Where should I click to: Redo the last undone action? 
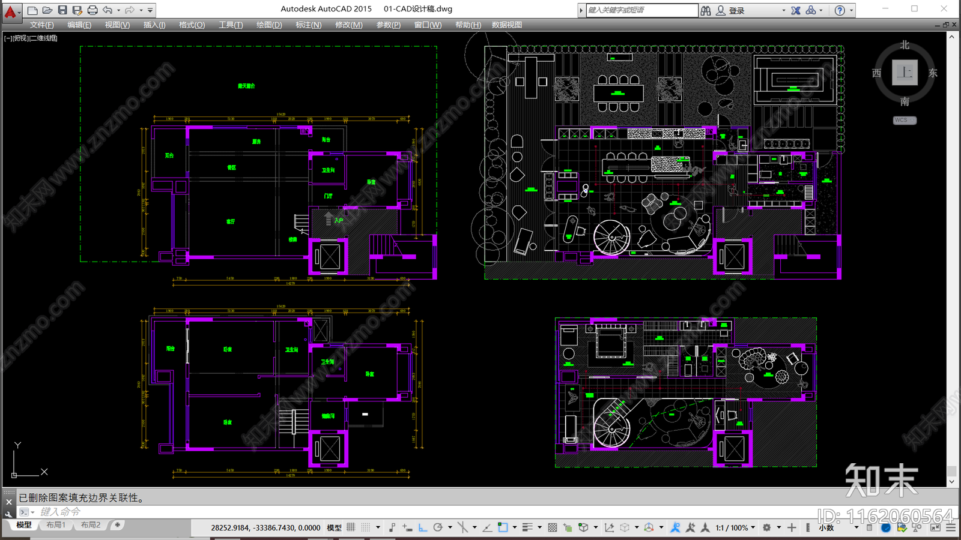tap(130, 10)
